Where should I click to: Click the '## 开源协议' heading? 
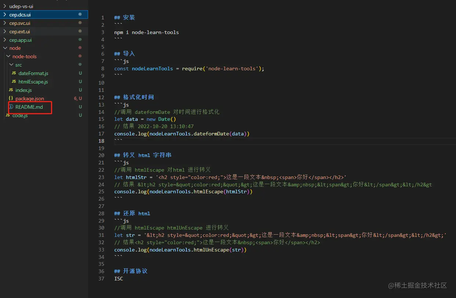tap(131, 271)
